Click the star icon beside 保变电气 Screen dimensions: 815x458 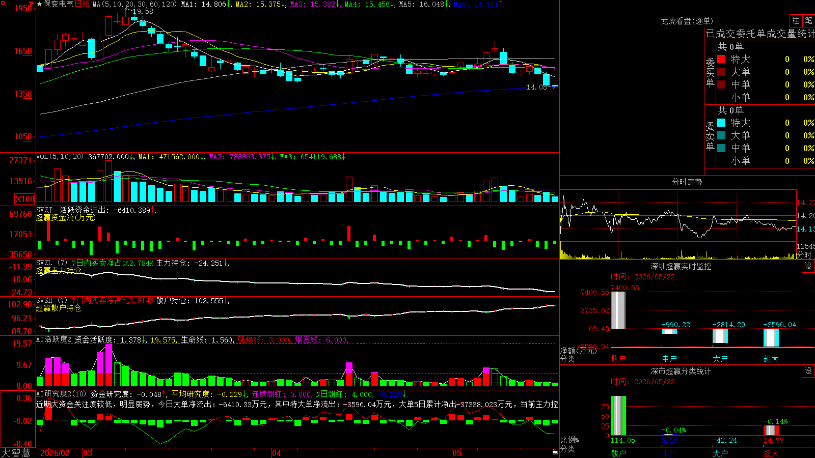pos(40,4)
